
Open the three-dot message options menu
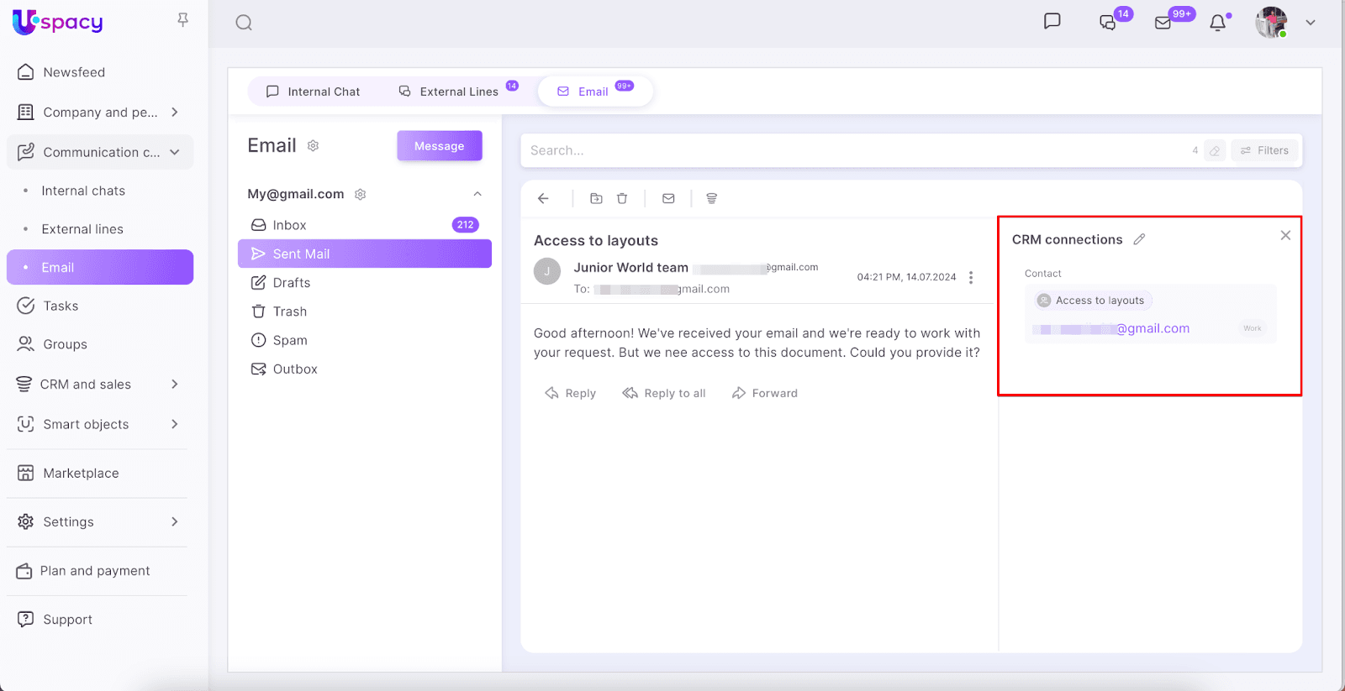pyautogui.click(x=971, y=277)
